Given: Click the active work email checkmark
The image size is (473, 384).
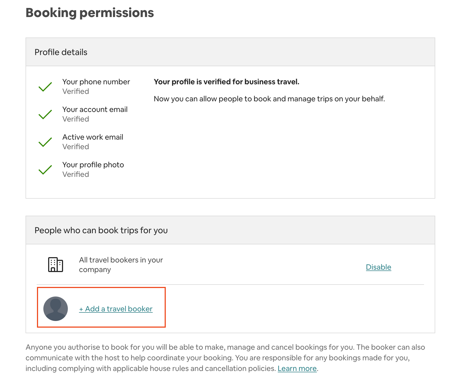Looking at the screenshot, I should 45,142.
